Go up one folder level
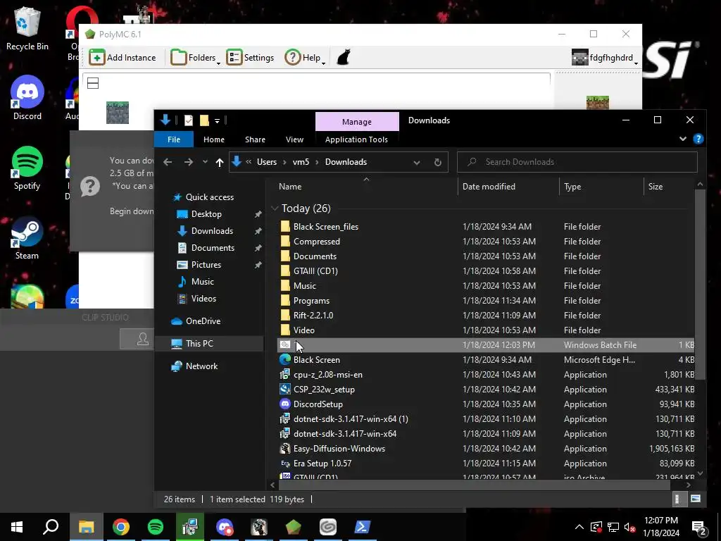The height and width of the screenshot is (541, 721). pos(220,162)
